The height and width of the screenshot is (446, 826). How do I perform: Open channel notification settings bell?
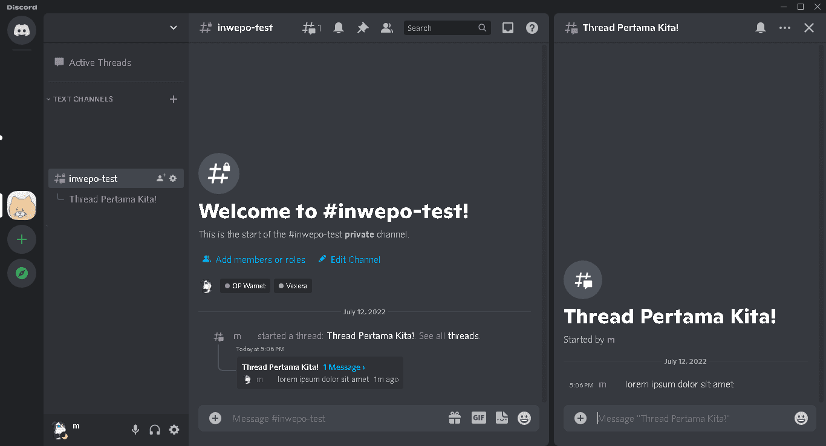coord(339,28)
